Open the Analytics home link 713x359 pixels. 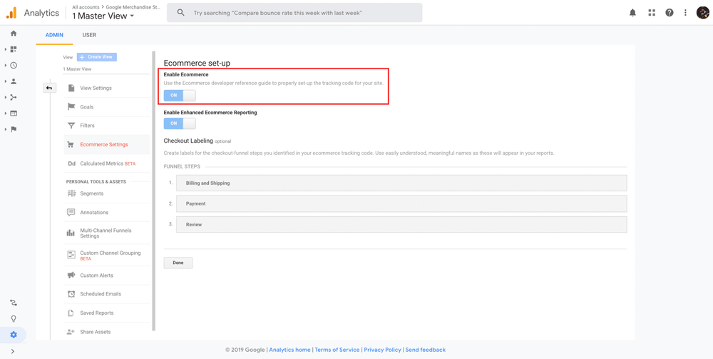289,350
